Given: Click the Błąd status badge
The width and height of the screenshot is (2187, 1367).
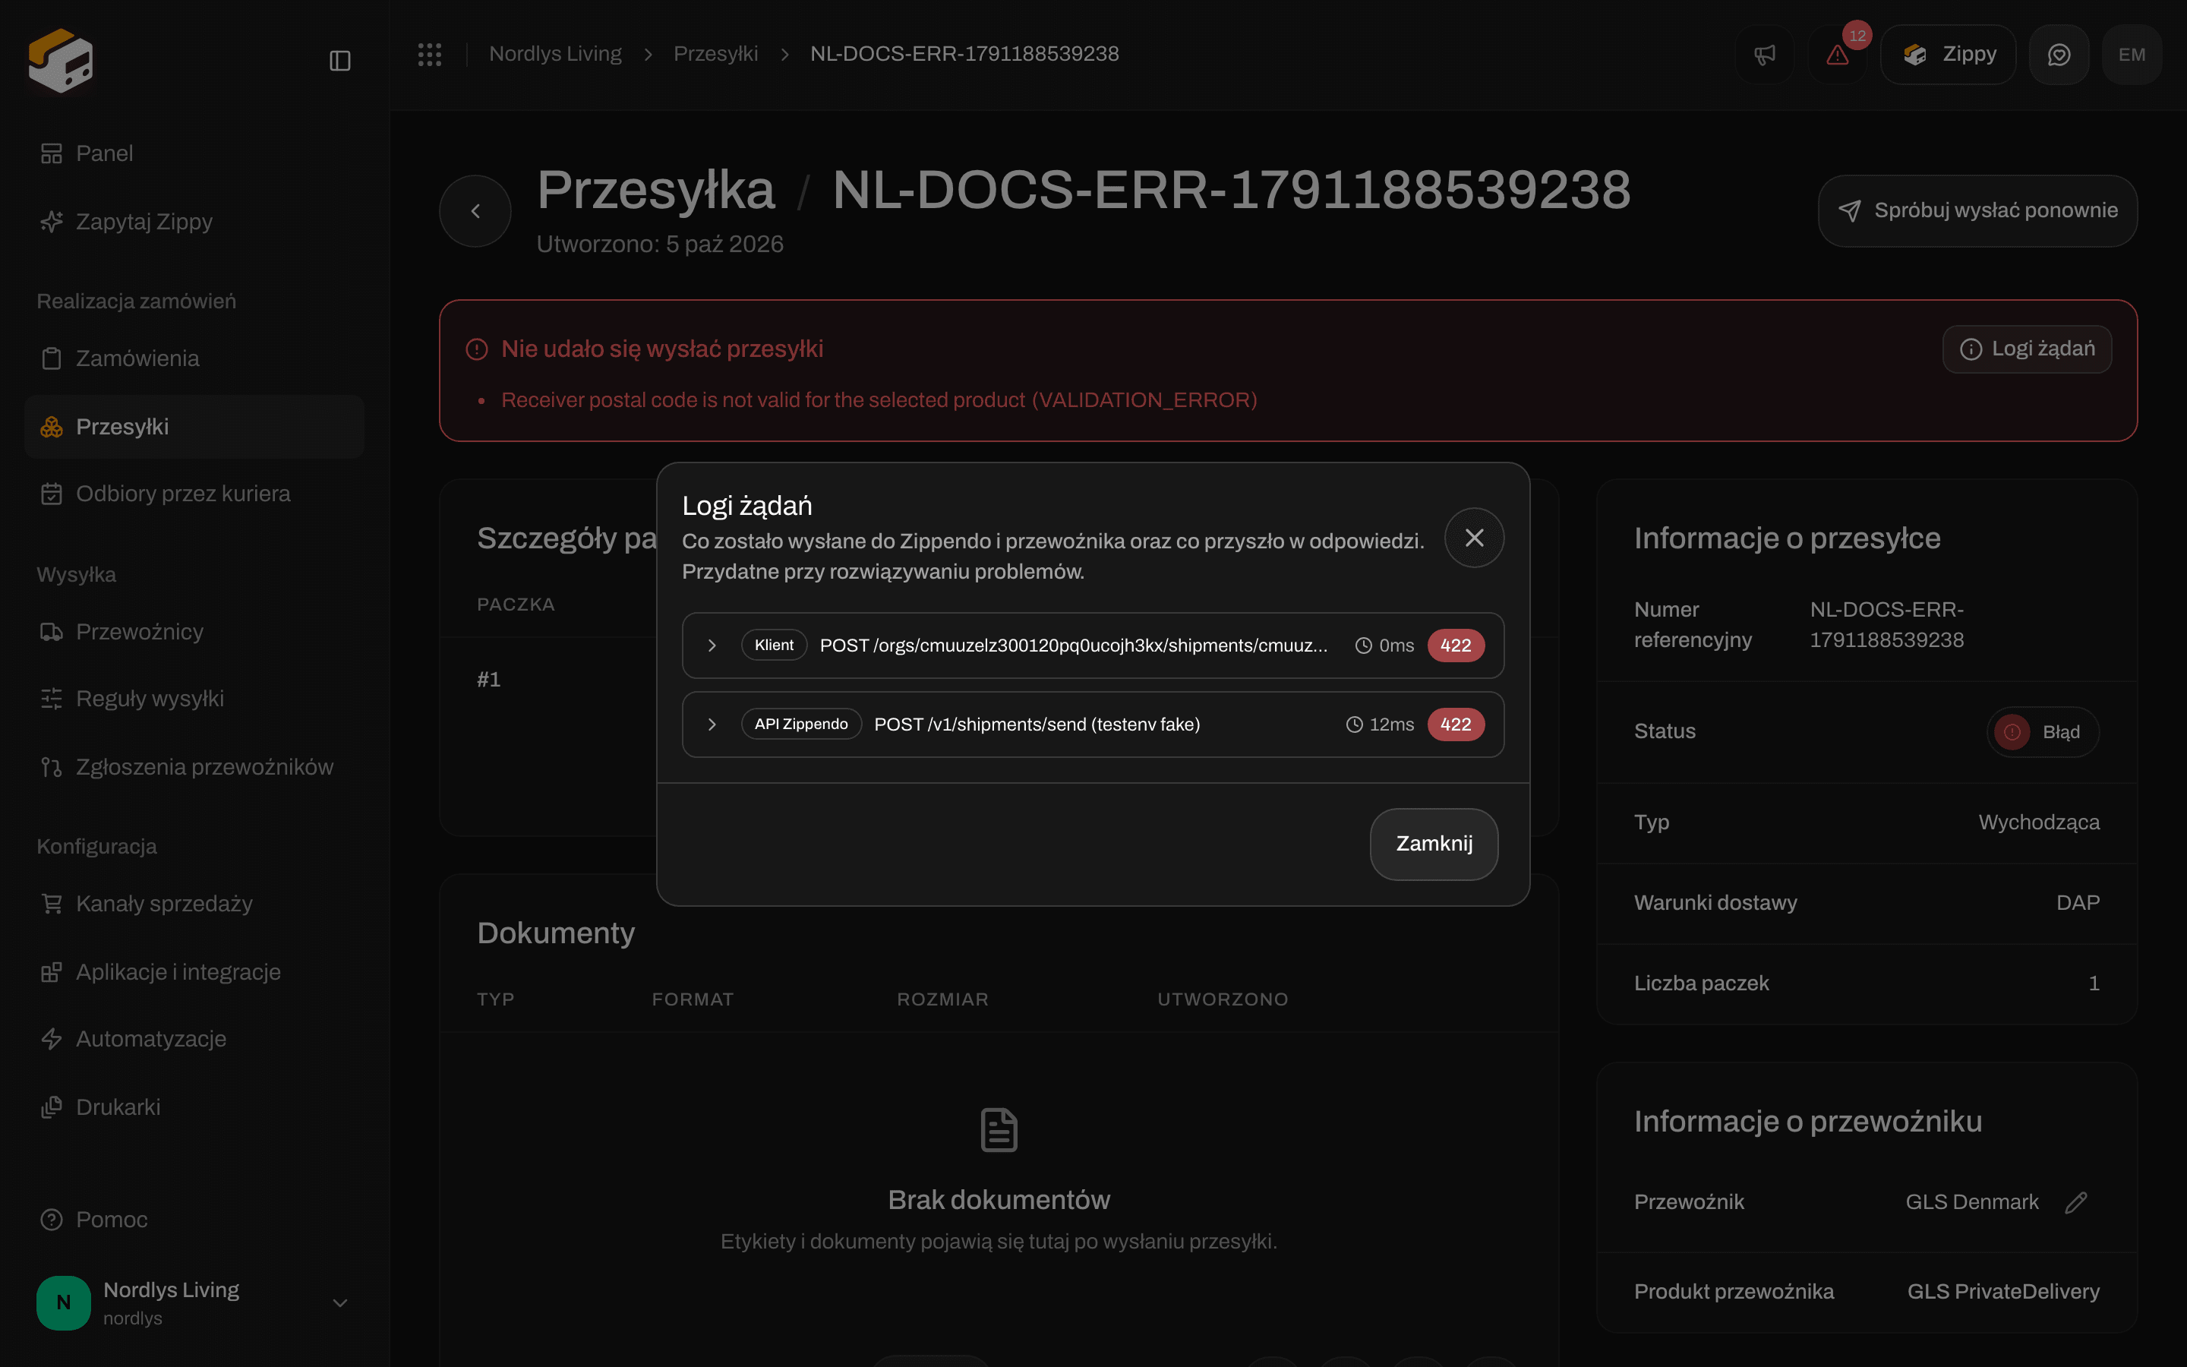Looking at the screenshot, I should click(x=2043, y=731).
